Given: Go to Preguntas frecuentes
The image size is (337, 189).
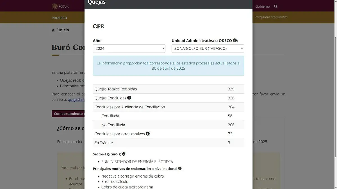Looking at the screenshot, I should tap(271, 17).
